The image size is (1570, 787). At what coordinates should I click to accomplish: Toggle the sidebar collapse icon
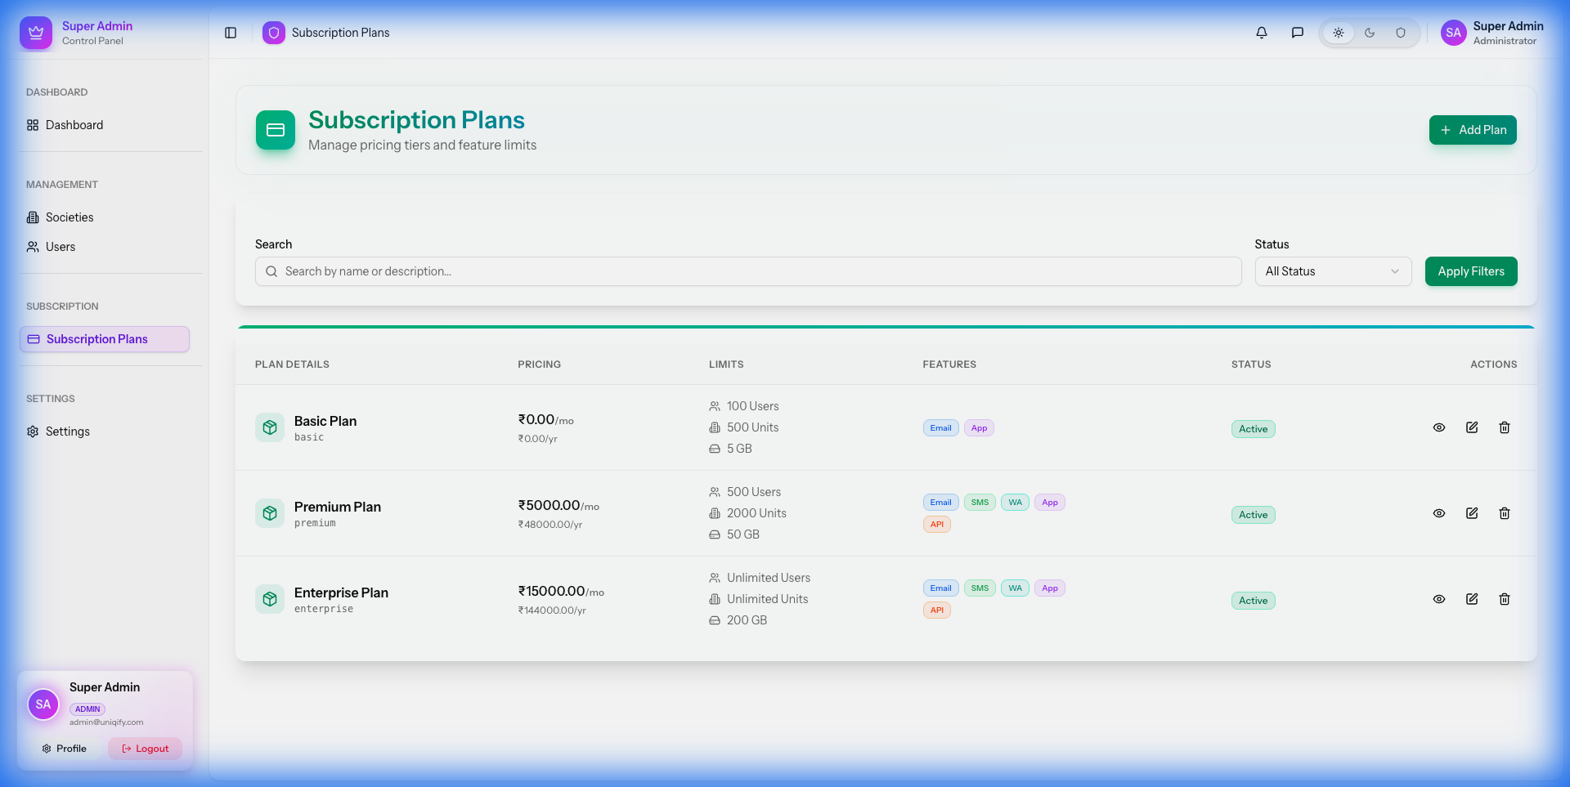[231, 33]
